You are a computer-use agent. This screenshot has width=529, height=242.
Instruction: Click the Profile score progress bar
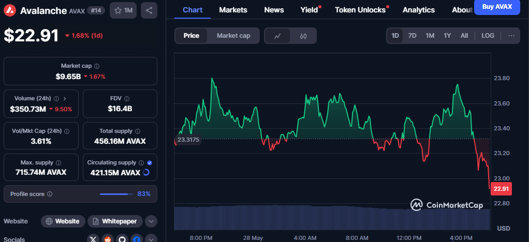[x=116, y=194]
